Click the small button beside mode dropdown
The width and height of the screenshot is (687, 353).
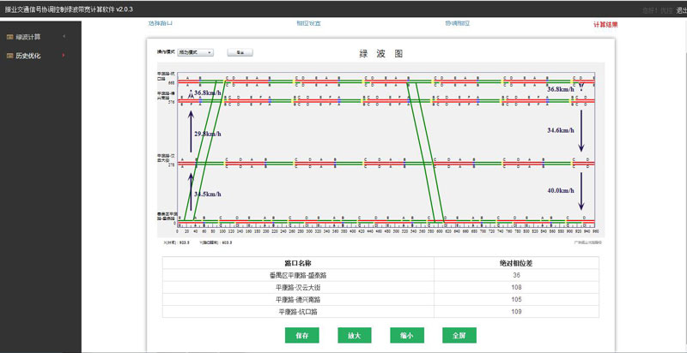tap(240, 52)
